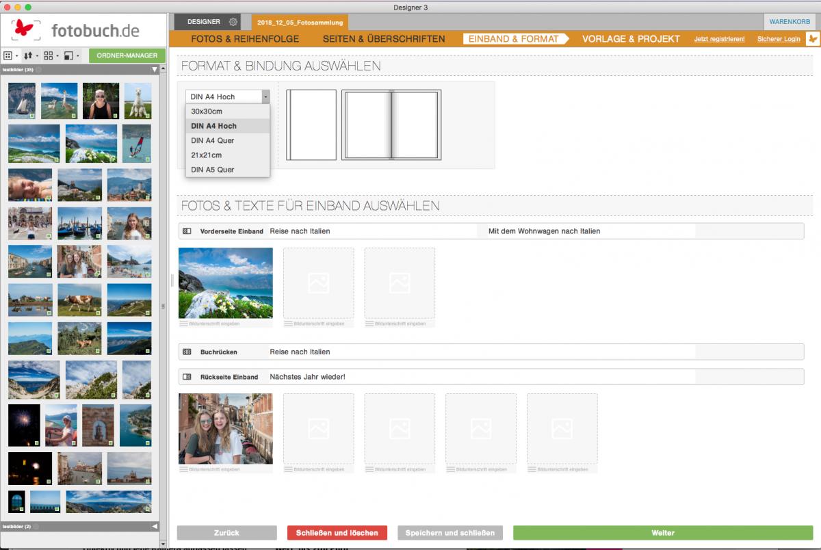Open the WARENKORB tab
The width and height of the screenshot is (821, 550).
pyautogui.click(x=790, y=22)
